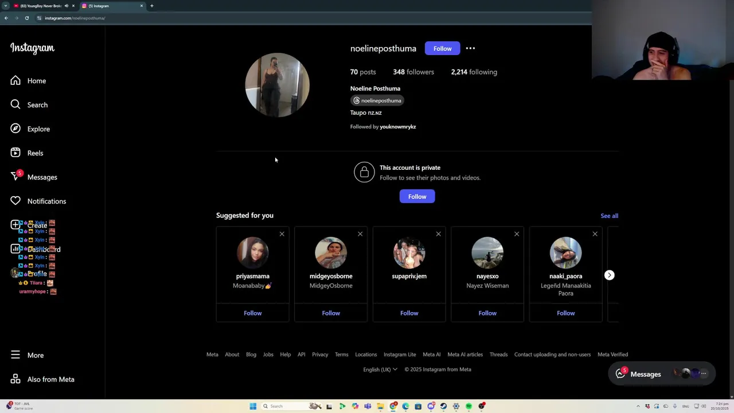The height and width of the screenshot is (413, 734).
Task: Open the English (UK) language dropdown
Action: [380, 369]
